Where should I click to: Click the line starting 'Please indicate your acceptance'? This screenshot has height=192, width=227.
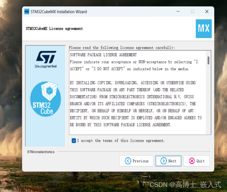(x=134, y=62)
